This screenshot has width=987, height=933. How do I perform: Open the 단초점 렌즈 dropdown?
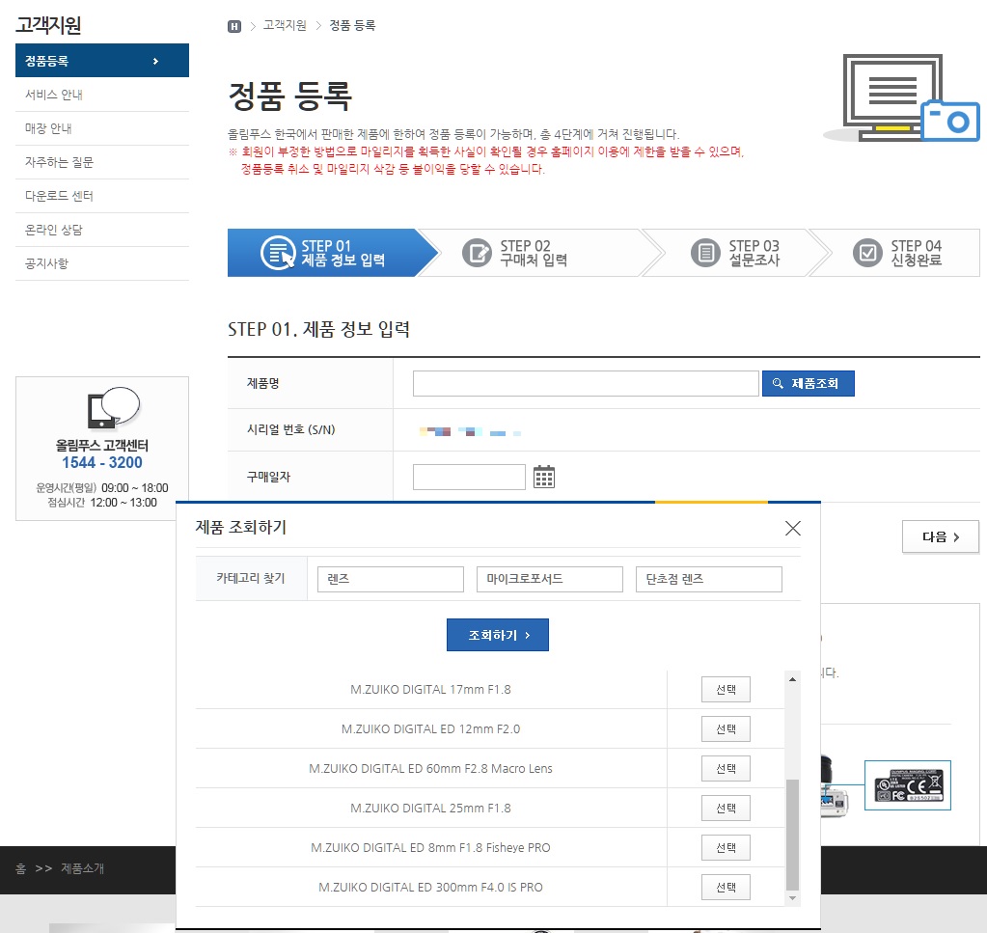pyautogui.click(x=709, y=579)
